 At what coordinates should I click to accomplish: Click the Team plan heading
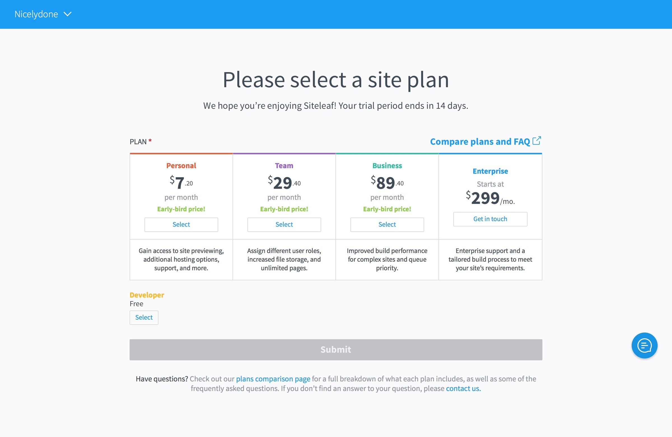(x=284, y=166)
